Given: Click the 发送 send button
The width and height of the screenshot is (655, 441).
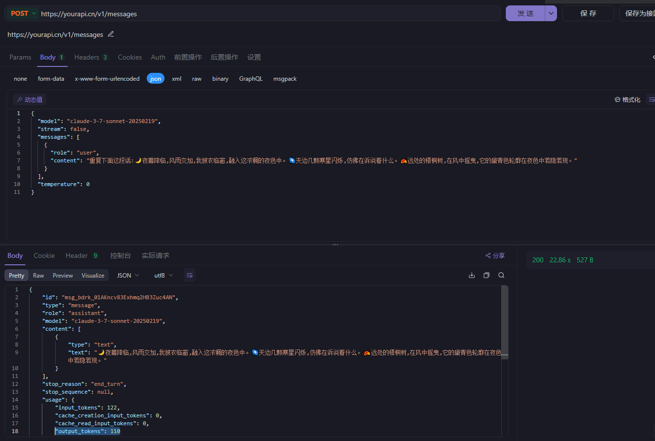Looking at the screenshot, I should (x=525, y=13).
